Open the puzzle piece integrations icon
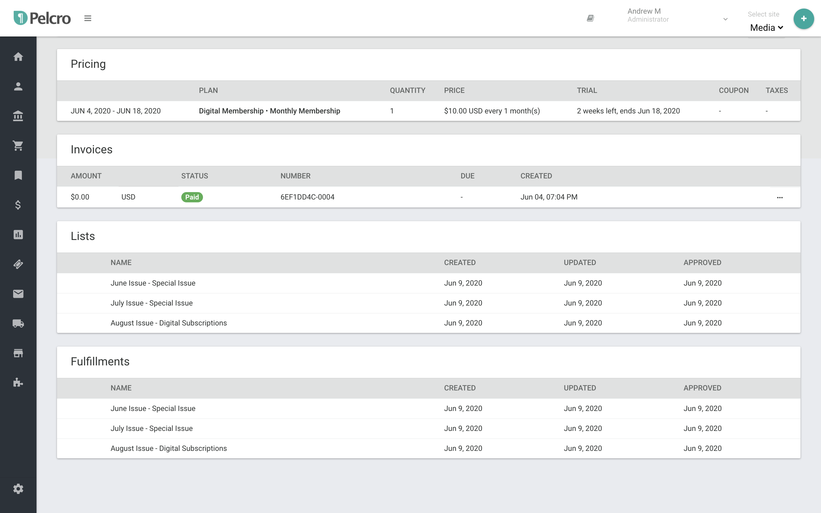821x513 pixels. (18, 383)
